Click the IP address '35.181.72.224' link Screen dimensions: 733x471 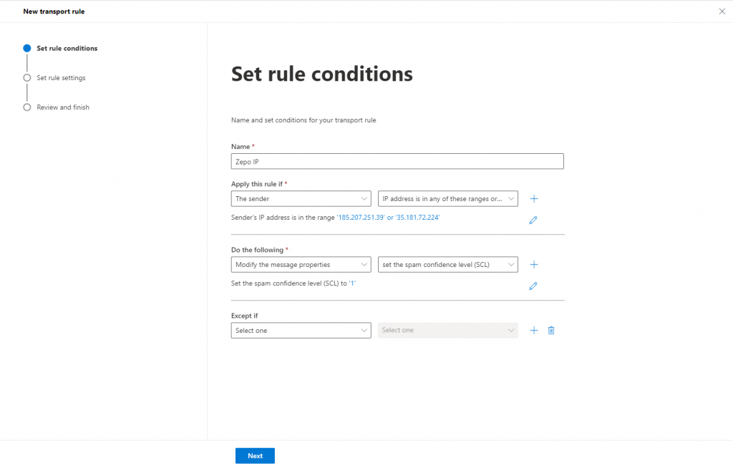point(417,217)
